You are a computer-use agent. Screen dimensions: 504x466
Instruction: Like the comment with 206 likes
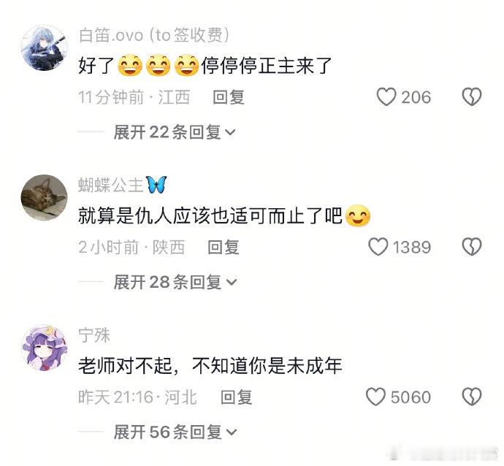(x=386, y=97)
